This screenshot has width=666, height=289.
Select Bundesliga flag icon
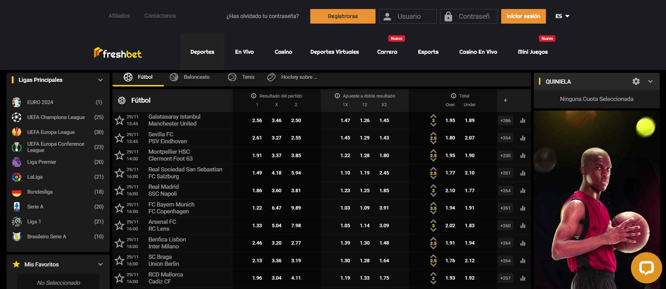tap(16, 192)
